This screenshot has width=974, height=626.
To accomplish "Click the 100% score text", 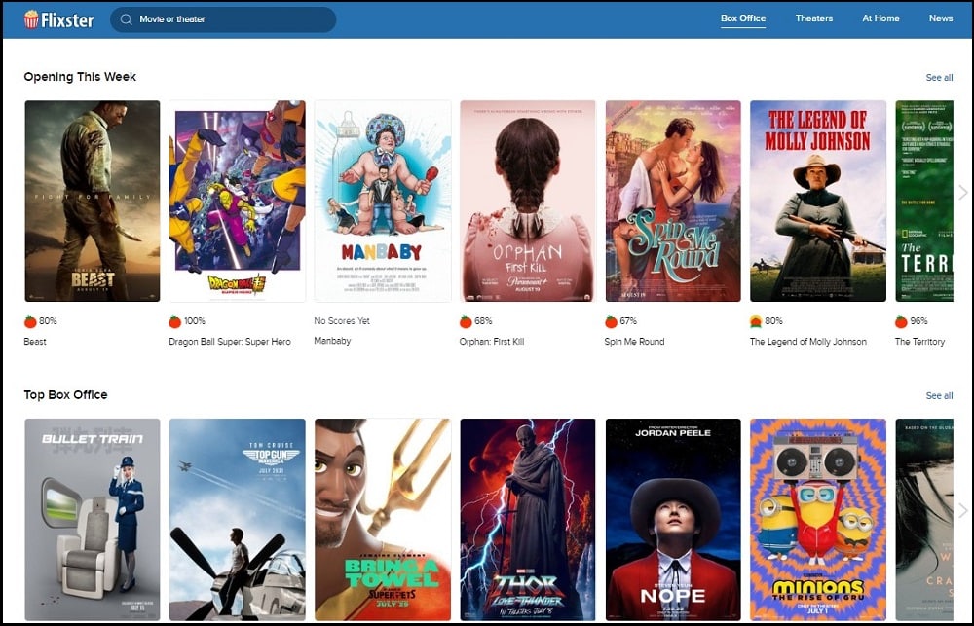I will click(195, 321).
